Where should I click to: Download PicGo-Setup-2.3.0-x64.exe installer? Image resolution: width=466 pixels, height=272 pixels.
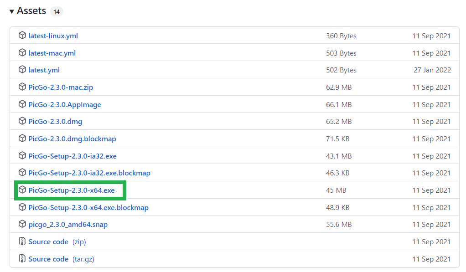tap(72, 190)
